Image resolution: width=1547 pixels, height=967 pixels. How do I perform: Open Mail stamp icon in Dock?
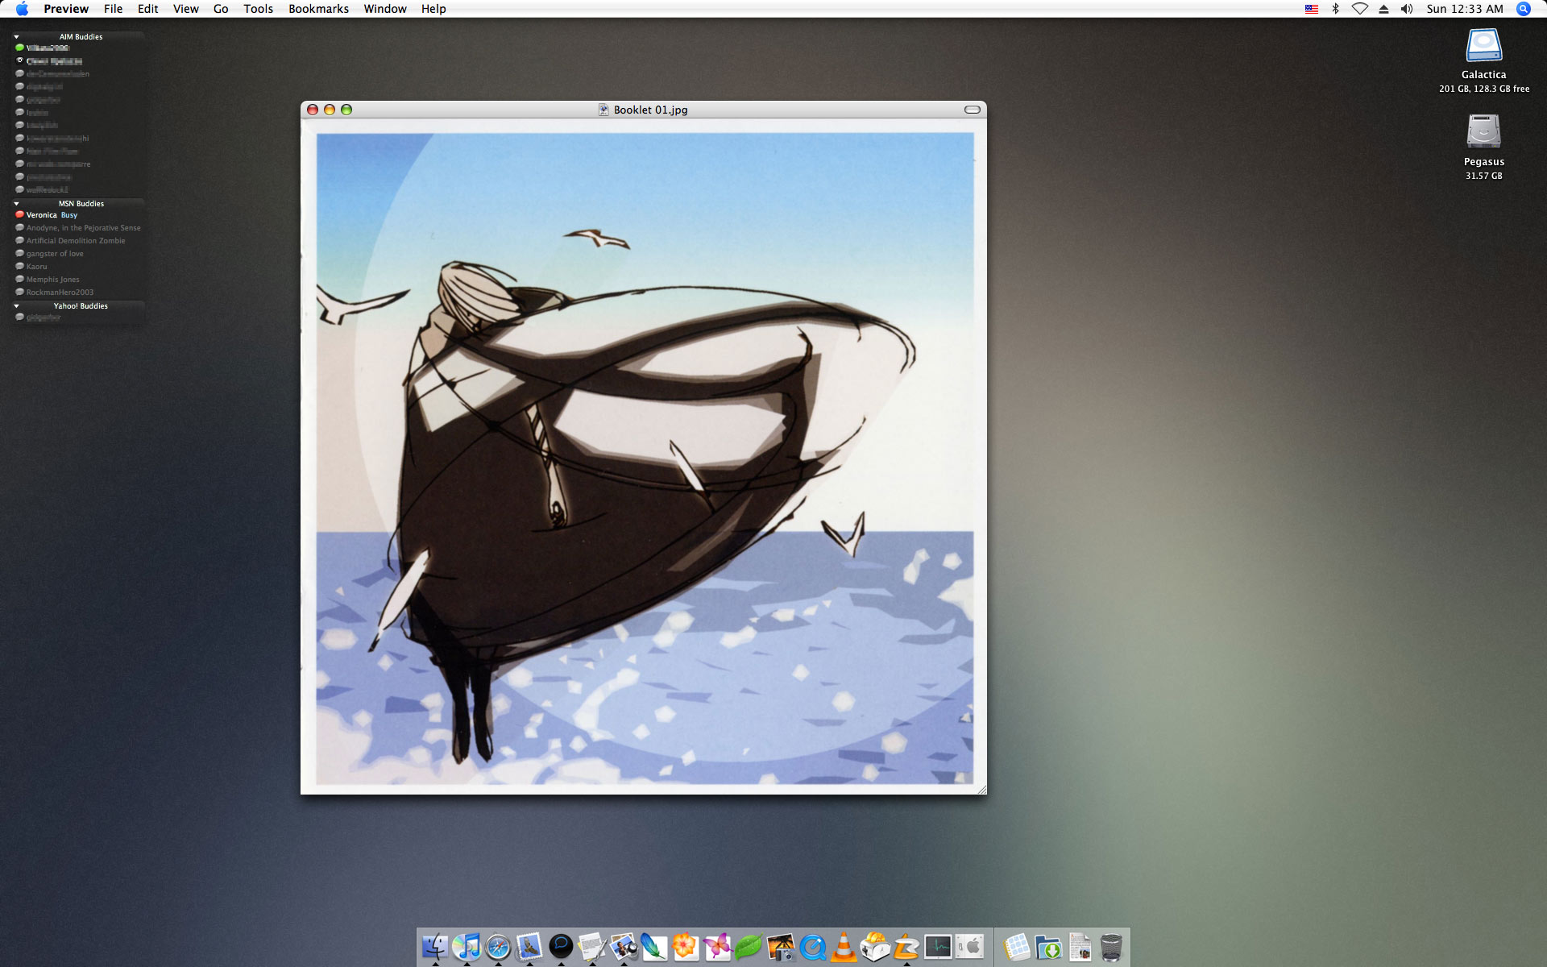point(529,946)
